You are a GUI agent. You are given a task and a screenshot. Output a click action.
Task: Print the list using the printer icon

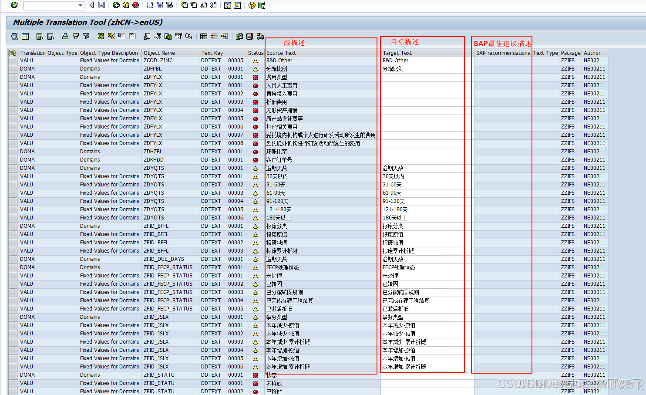150,5
